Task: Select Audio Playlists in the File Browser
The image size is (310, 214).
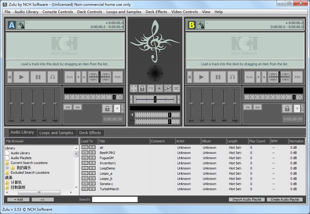Action: (x=21, y=158)
